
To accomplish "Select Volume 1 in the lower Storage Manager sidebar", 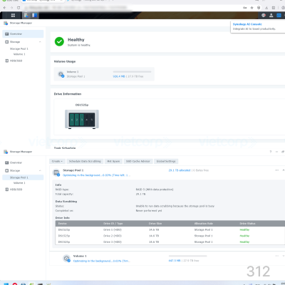I will coord(19,183).
